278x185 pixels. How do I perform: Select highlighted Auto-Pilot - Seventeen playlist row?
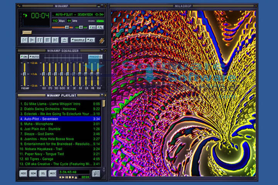[x=60, y=119]
